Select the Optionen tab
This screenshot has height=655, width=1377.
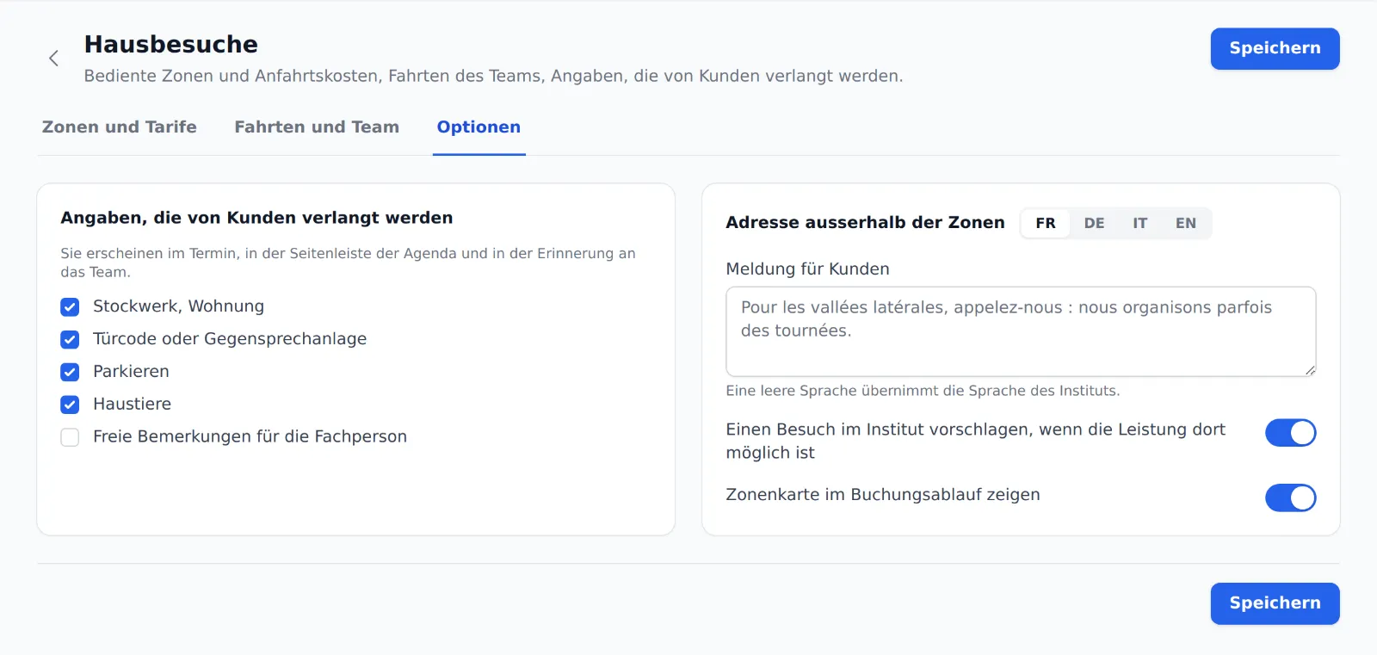[479, 127]
